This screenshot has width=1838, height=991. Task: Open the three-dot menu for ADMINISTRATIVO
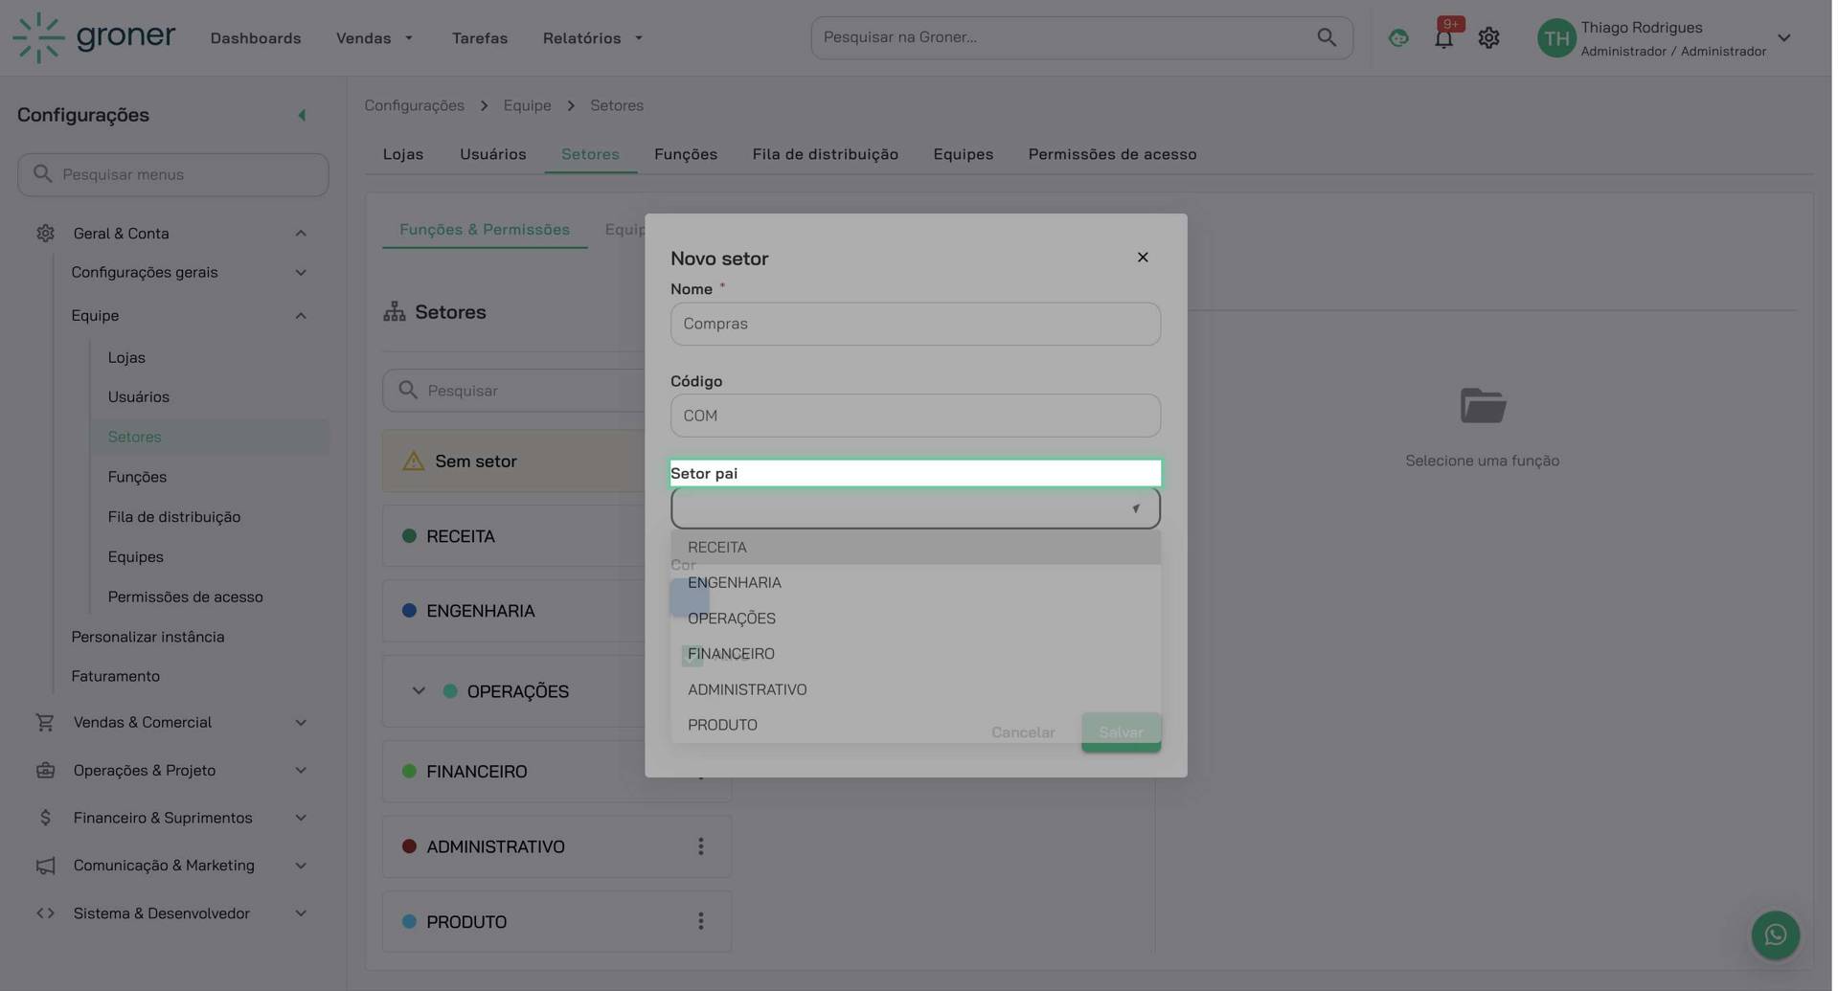[700, 846]
